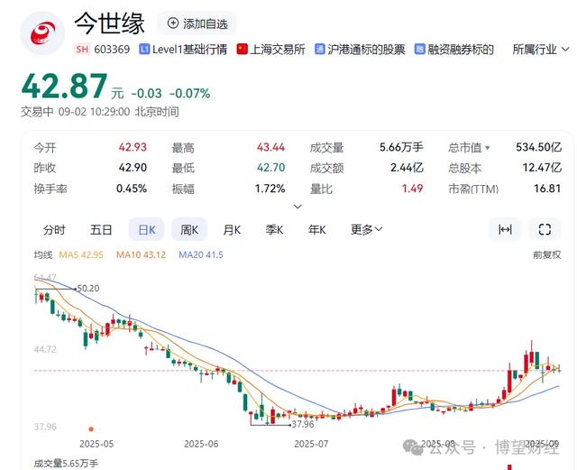Click the 最低 value 42.70
Viewport: 577px width, 470px height.
(270, 168)
